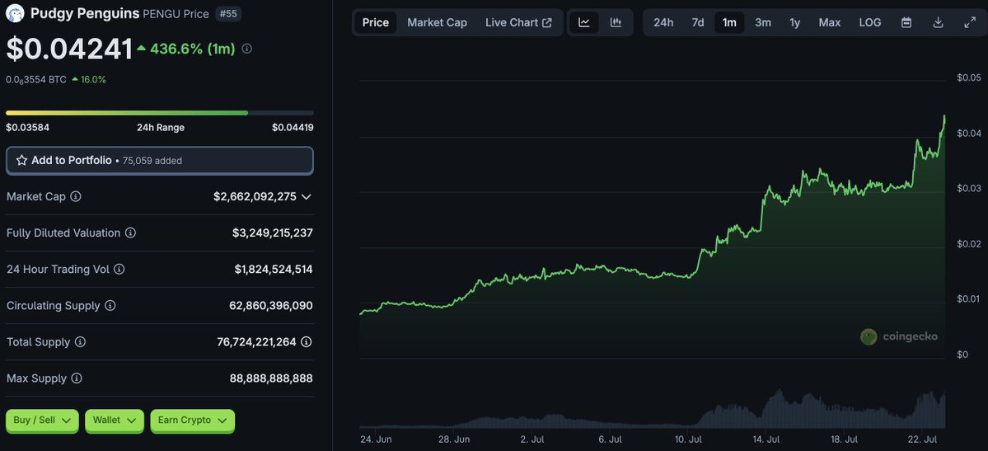This screenshot has width=988, height=451.
Task: Open the Earn Crypto dropdown
Action: 192,420
